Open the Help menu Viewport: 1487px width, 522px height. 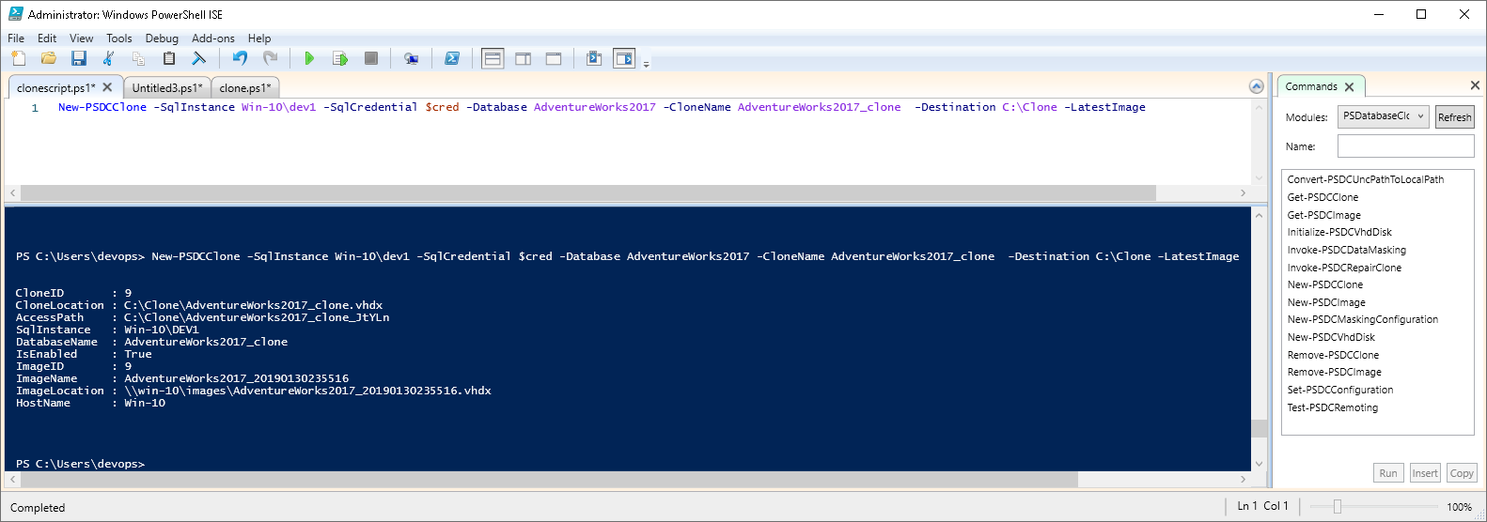pyautogui.click(x=259, y=38)
